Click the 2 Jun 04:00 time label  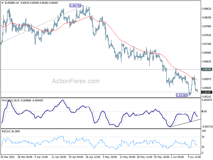coord(177,157)
